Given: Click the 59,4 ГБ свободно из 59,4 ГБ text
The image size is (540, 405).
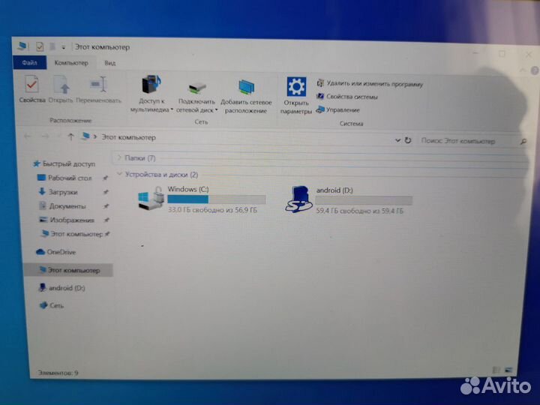Looking at the screenshot, I should pos(359,211).
